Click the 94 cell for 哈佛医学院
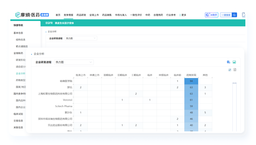The height and width of the screenshot is (145, 256). 191,81
